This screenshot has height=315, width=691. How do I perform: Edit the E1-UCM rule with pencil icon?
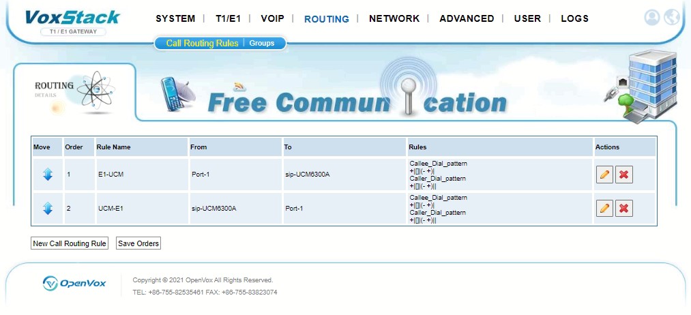click(604, 175)
